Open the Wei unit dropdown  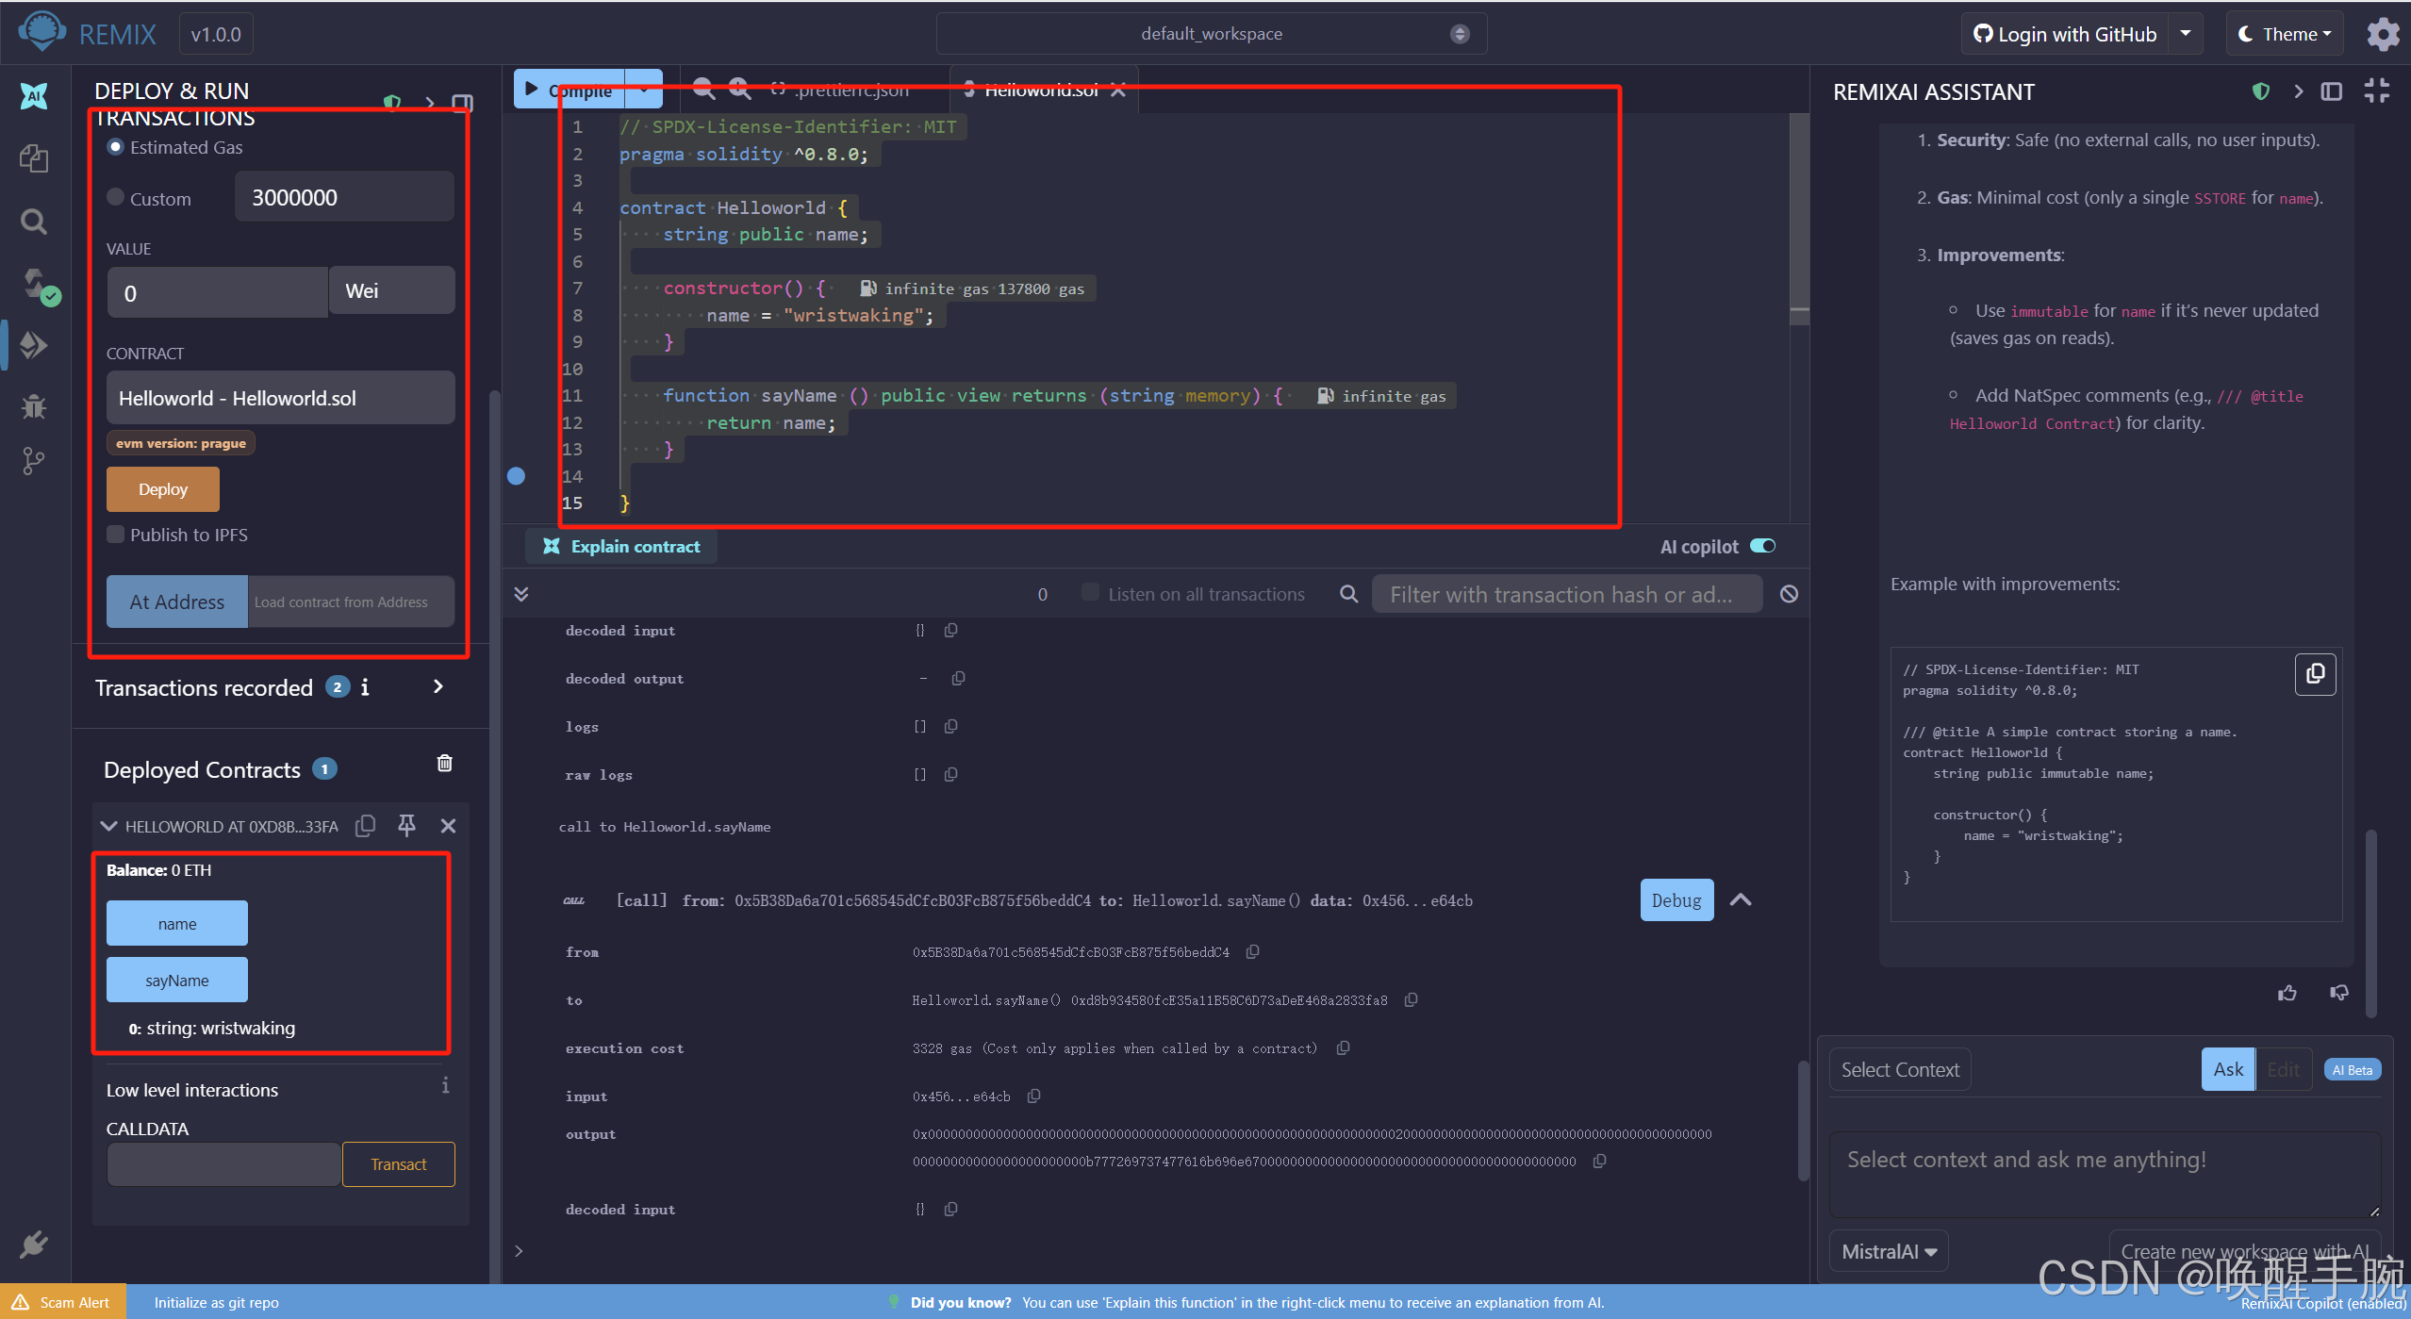point(391,291)
